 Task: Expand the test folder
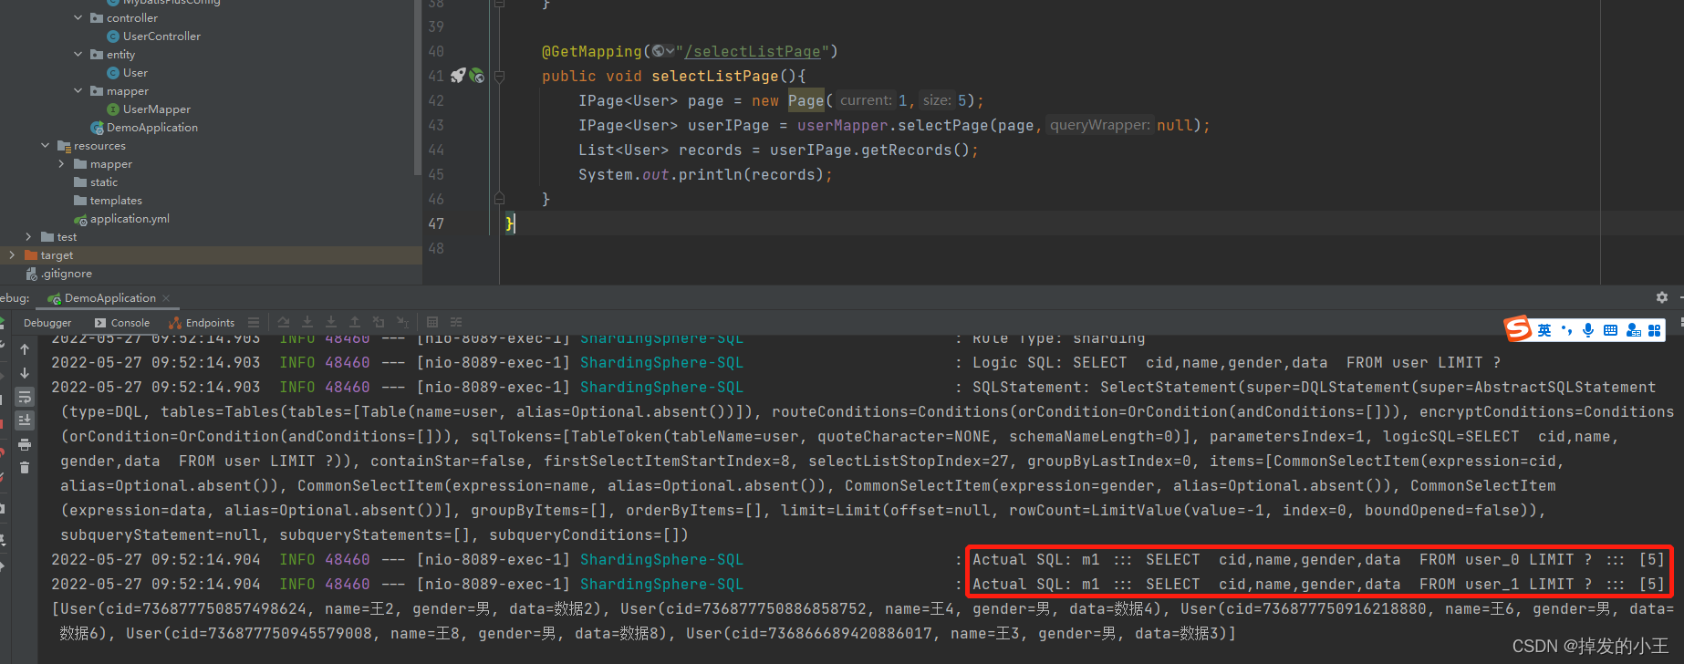coord(29,236)
